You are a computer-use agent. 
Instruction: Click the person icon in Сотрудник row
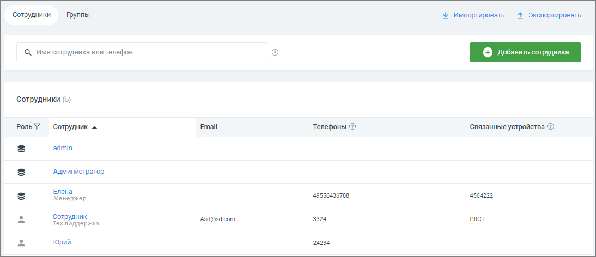click(21, 219)
